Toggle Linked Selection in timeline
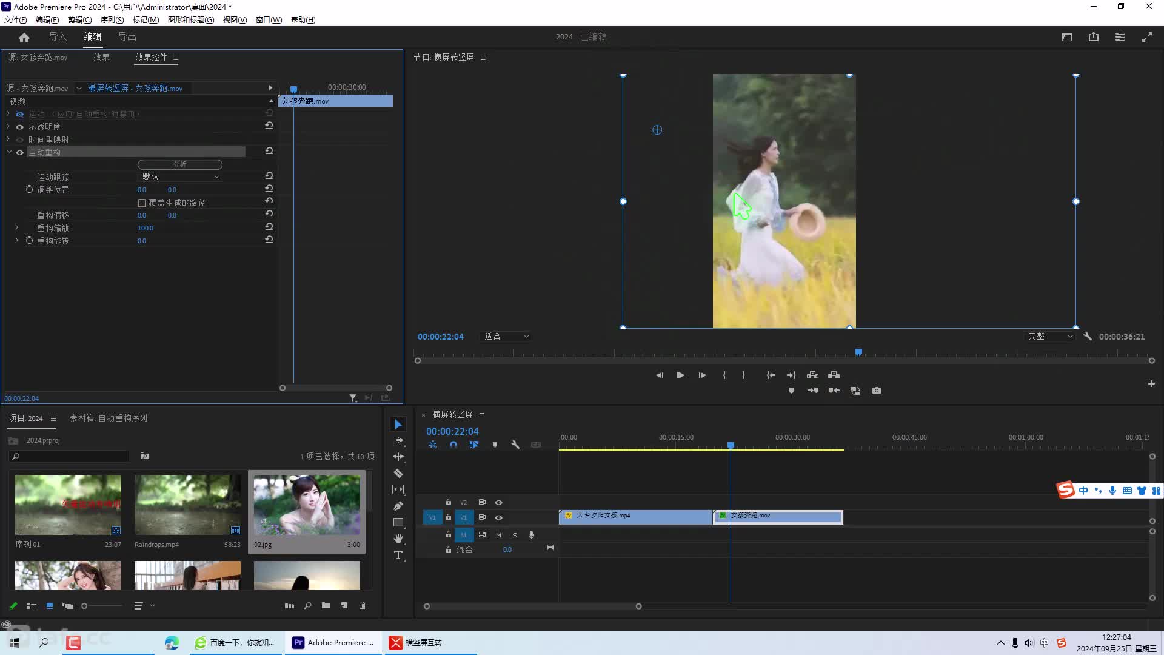The height and width of the screenshot is (655, 1164). (474, 445)
